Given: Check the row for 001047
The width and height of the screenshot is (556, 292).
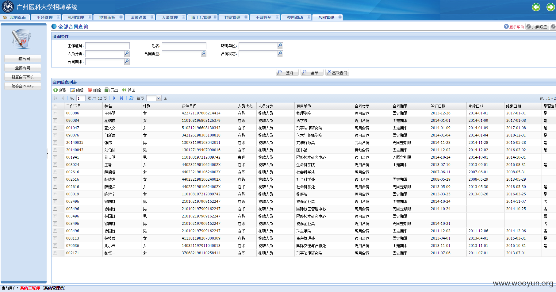Looking at the screenshot, I should 55,128.
